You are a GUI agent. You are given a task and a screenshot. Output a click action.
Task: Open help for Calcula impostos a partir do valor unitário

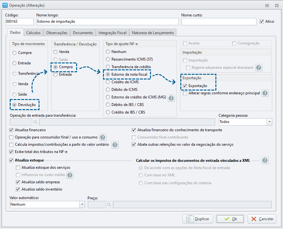coord(115,145)
